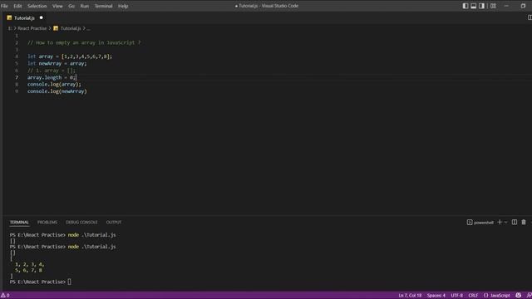
Task: Toggle the bottom panel layout icon
Action: point(473,6)
